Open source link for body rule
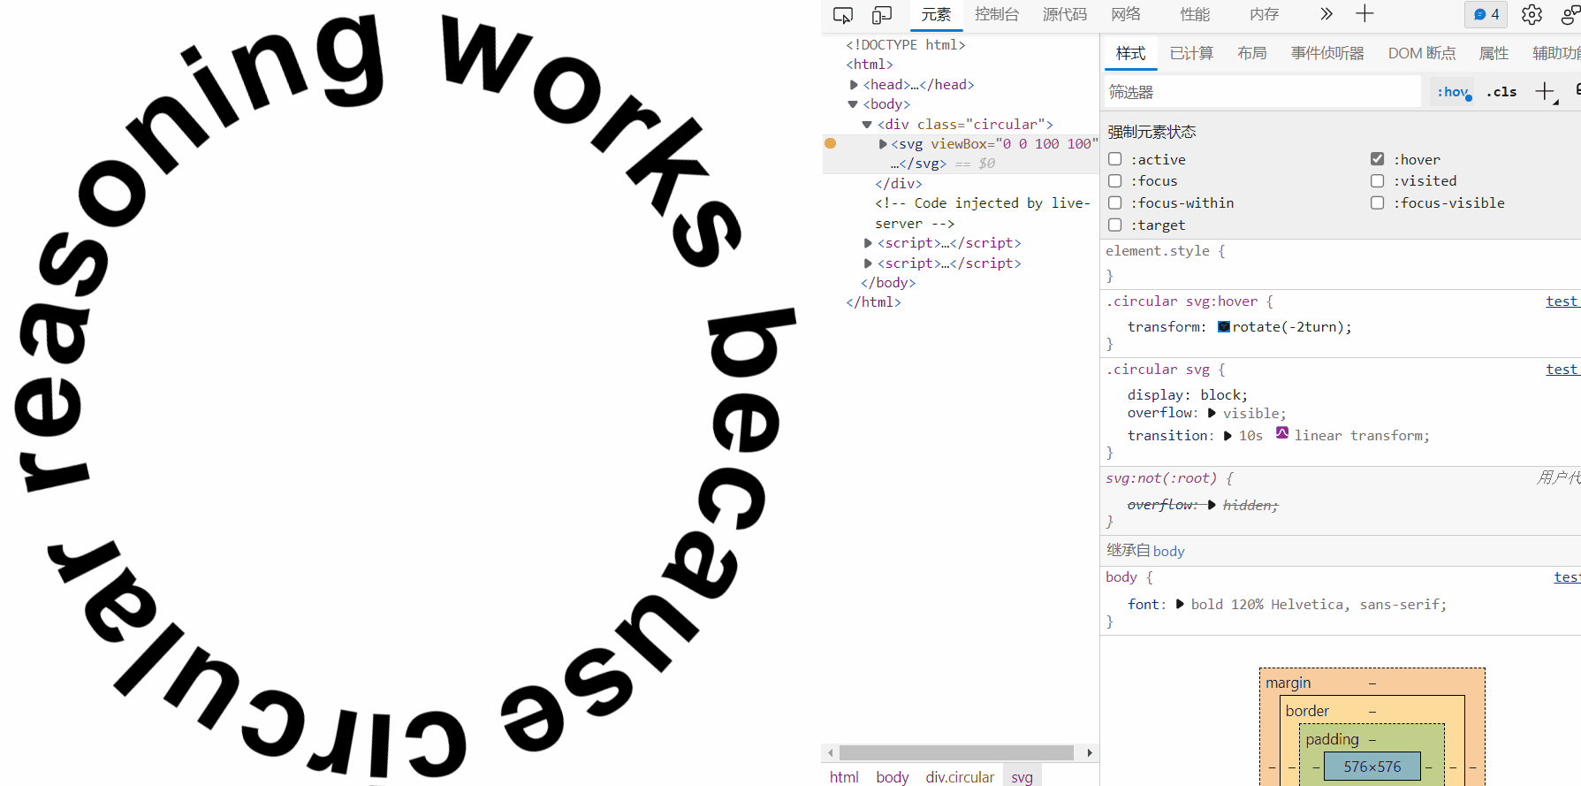The height and width of the screenshot is (786, 1581). pyautogui.click(x=1567, y=577)
